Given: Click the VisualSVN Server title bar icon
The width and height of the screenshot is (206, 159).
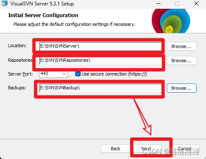Looking at the screenshot, I should click(x=4, y=3).
